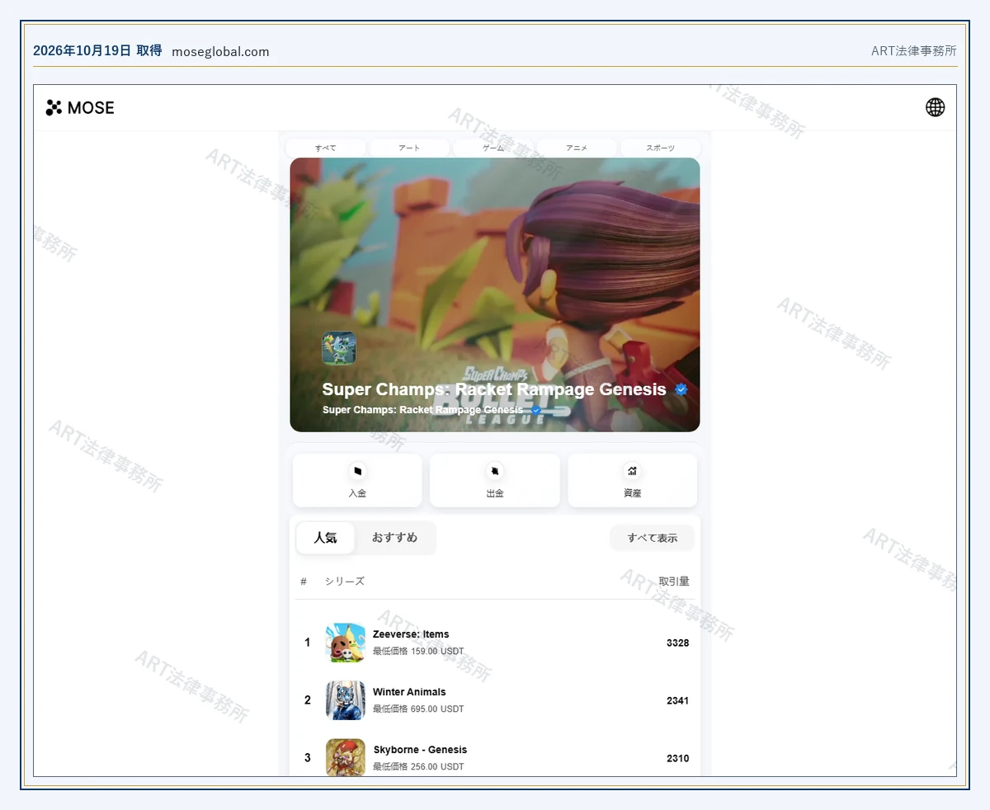Click the 2310 trade volume value
990x810 pixels.
click(678, 758)
